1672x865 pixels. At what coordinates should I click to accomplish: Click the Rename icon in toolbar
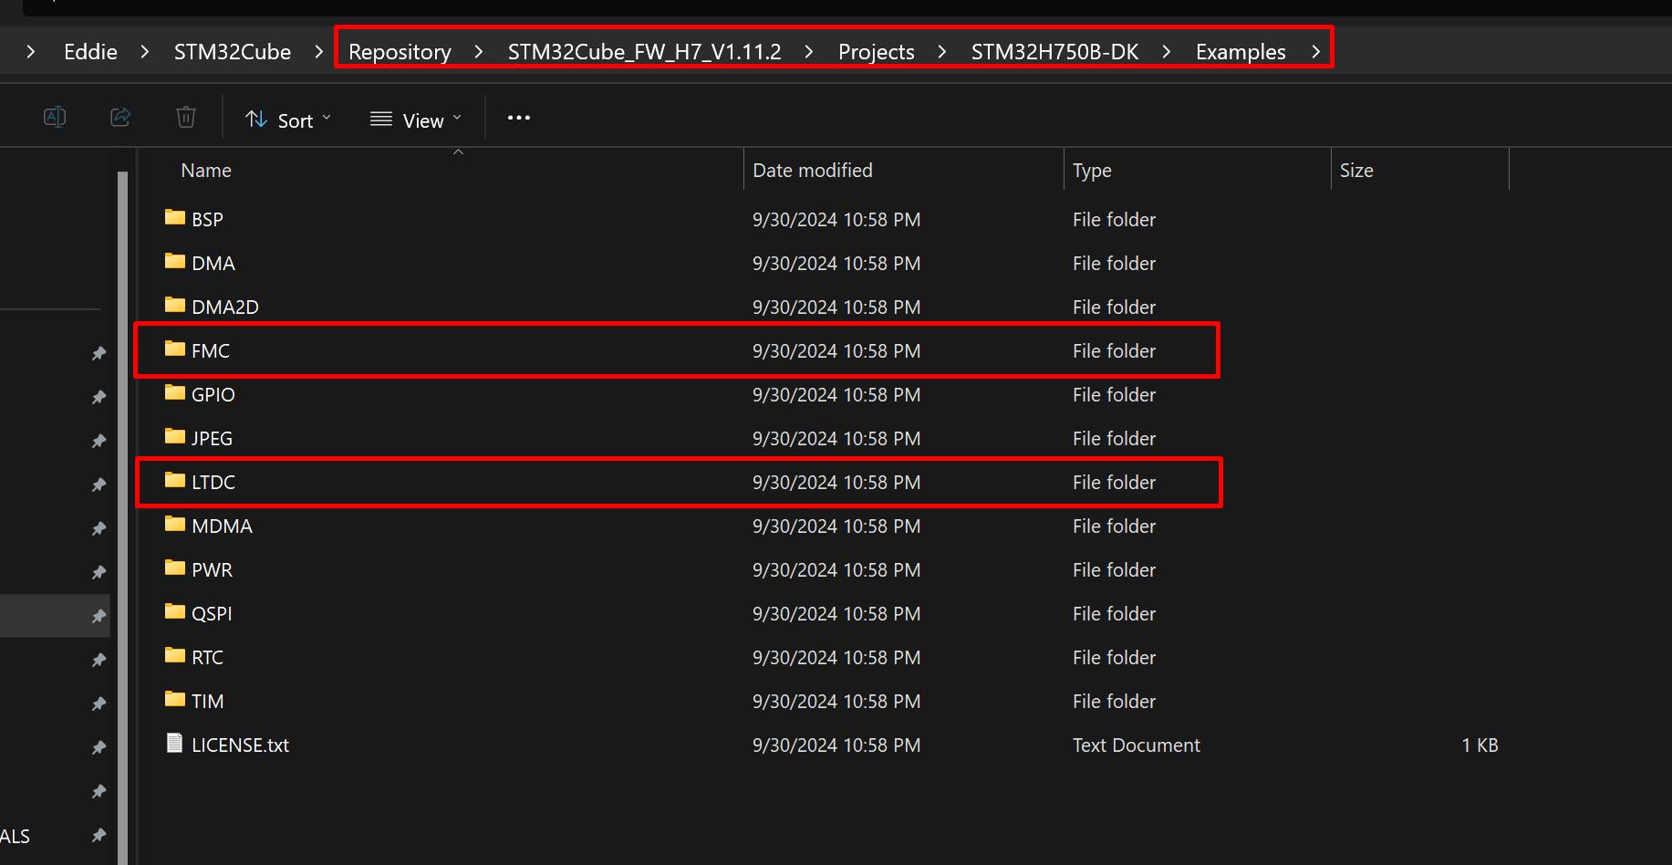[55, 118]
